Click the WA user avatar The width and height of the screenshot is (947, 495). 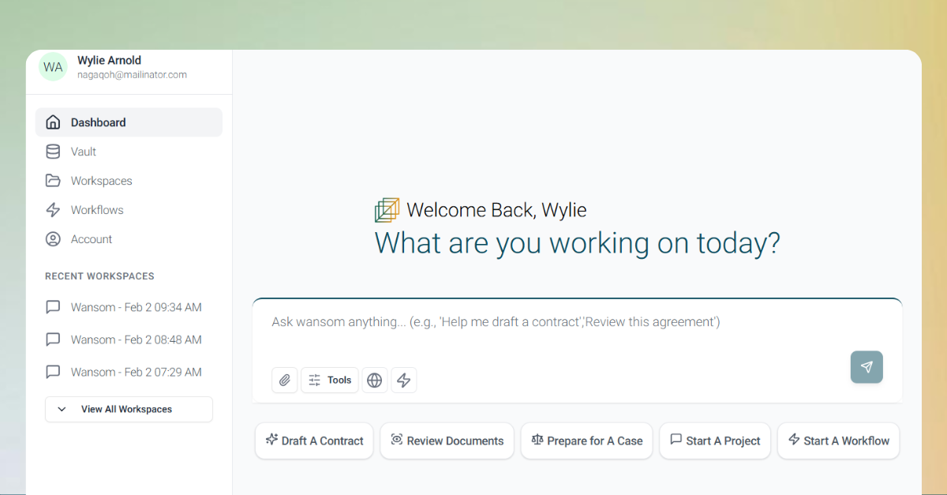click(x=53, y=67)
